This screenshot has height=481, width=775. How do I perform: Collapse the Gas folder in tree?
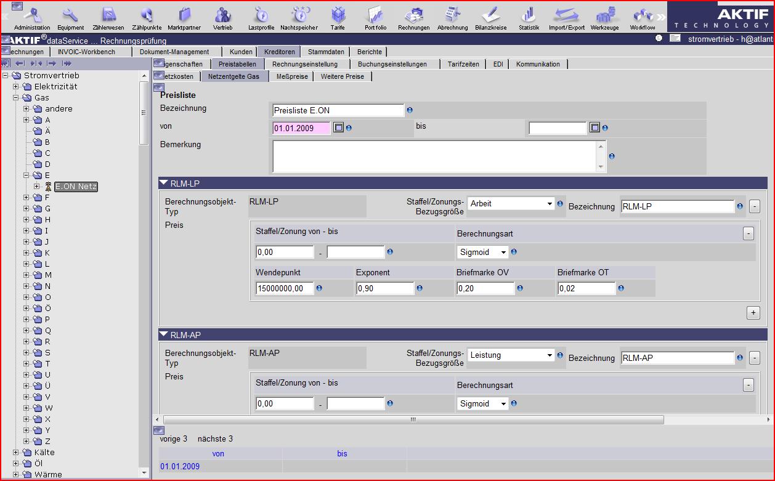pos(16,97)
